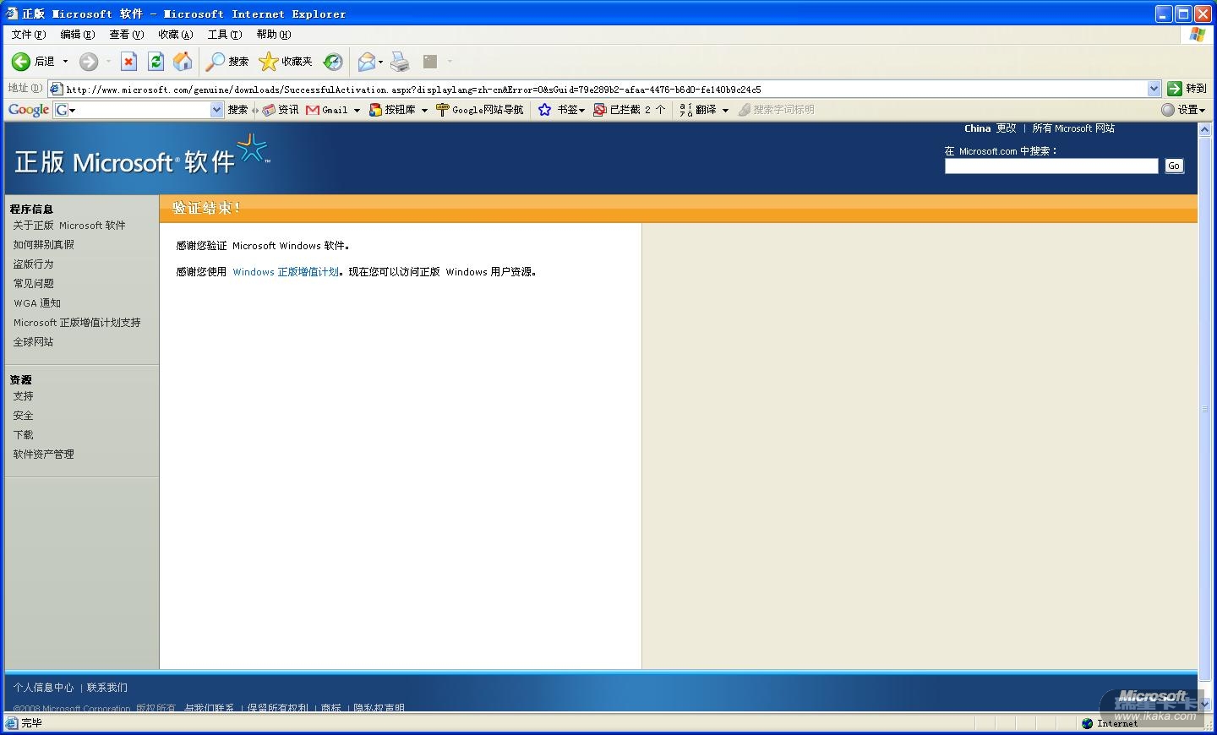This screenshot has height=735, width=1217.
Task: Click the 更改 region link beside China
Action: coord(1006,128)
